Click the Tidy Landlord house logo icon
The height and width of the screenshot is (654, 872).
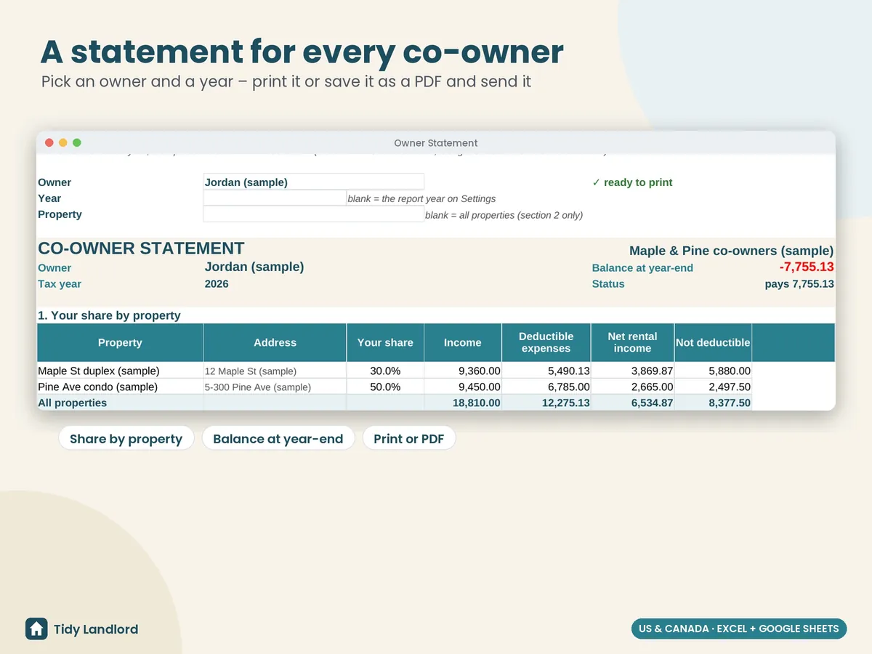(36, 629)
